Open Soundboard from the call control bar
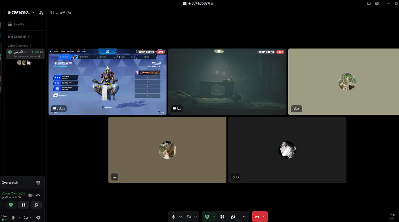 [233, 217]
